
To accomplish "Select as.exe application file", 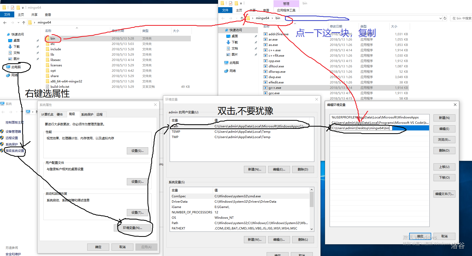I will [x=273, y=45].
